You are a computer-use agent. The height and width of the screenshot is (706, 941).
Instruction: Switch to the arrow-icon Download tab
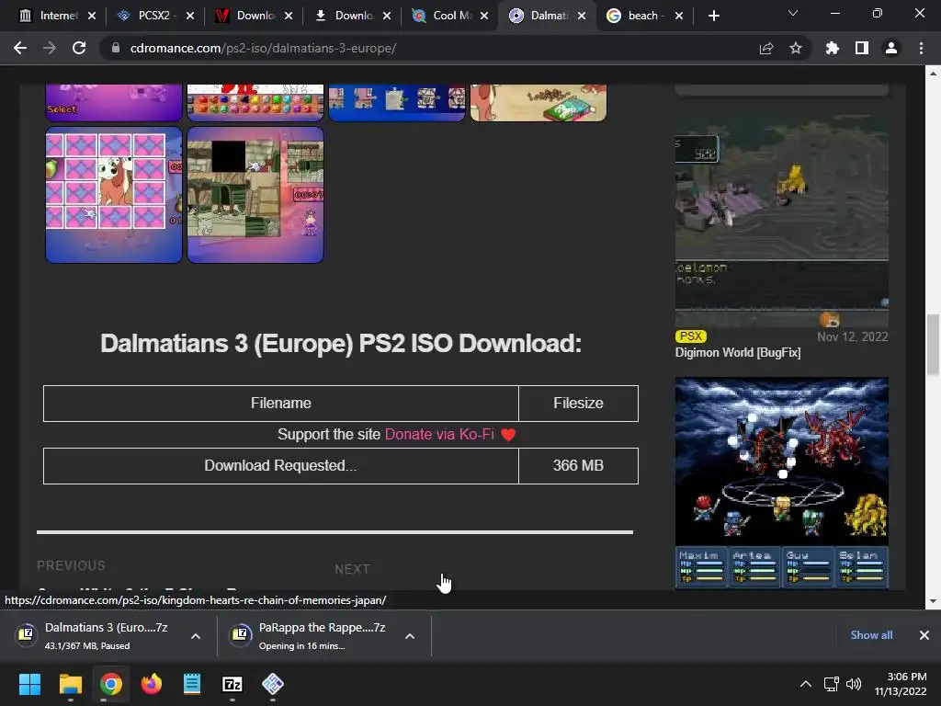345,16
